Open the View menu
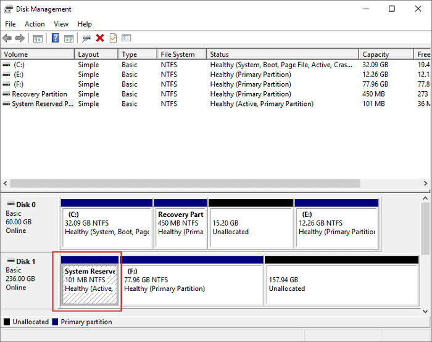 point(61,24)
